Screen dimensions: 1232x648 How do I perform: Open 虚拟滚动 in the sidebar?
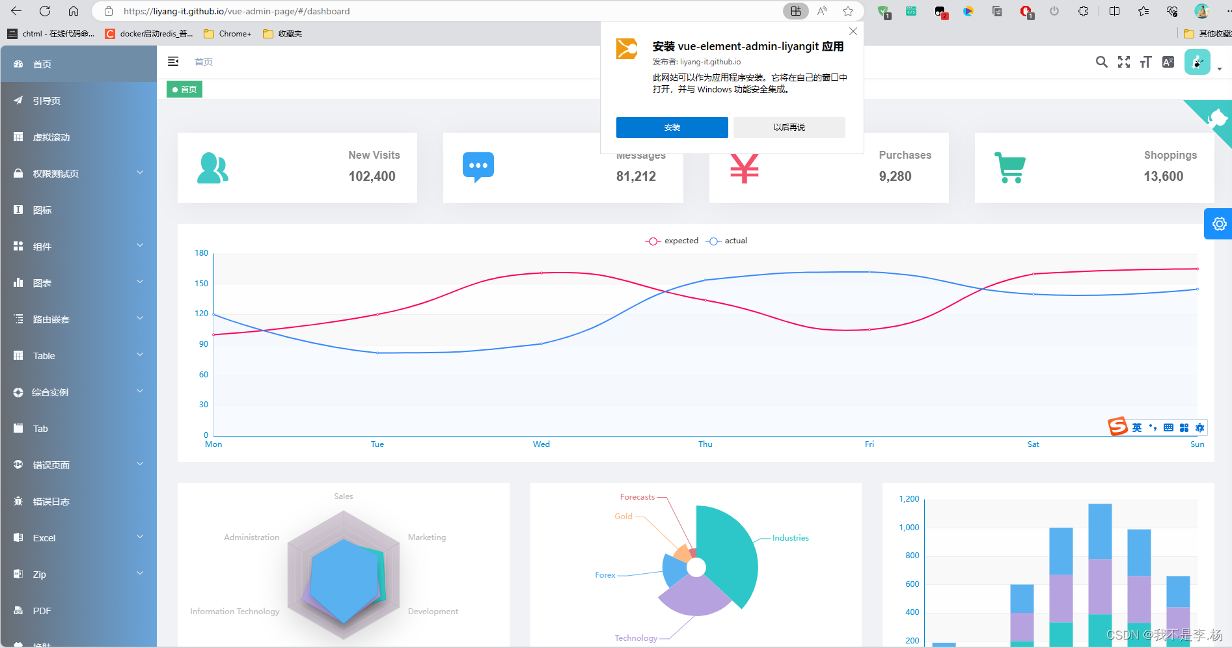(x=78, y=137)
